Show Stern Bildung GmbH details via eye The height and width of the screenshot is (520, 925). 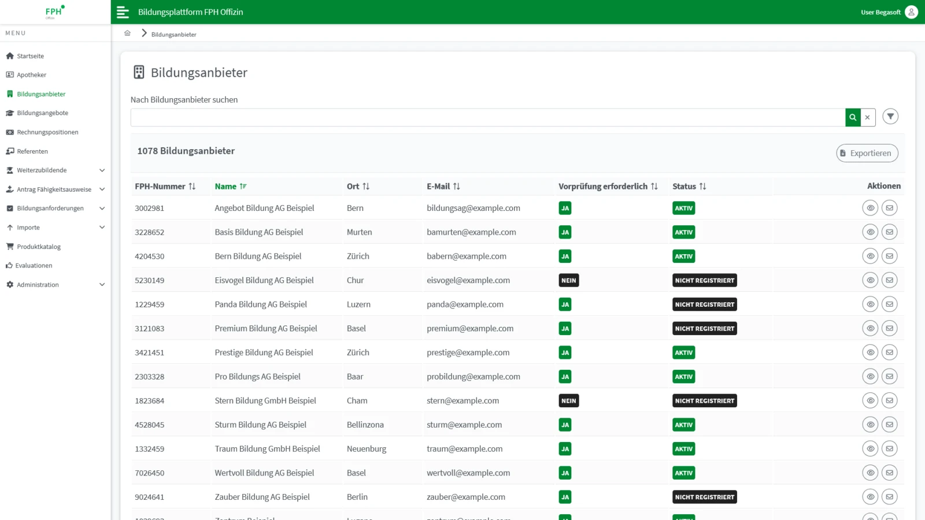point(870,400)
